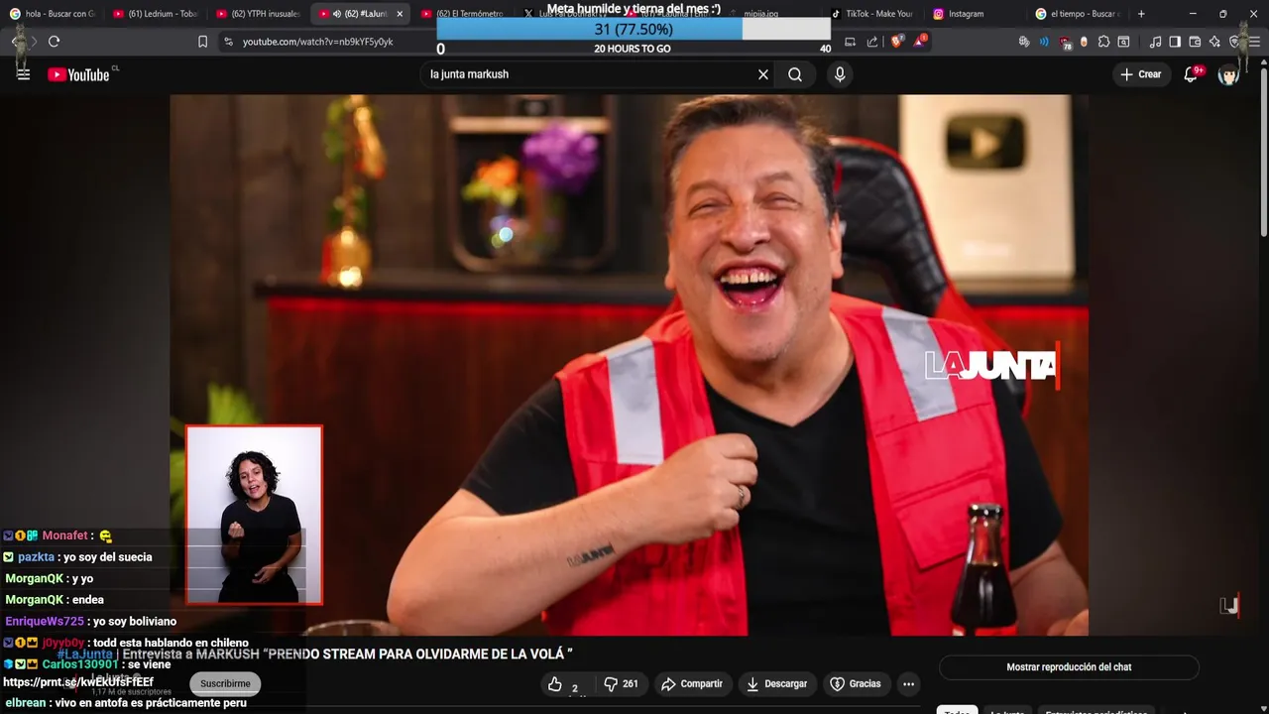Select the 'La Junta' filter chip
The width and height of the screenshot is (1269, 714).
coord(1007,711)
